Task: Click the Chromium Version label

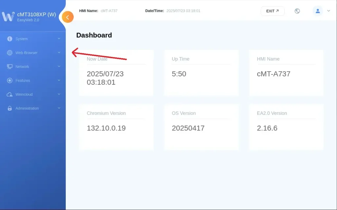Action: coord(106,113)
